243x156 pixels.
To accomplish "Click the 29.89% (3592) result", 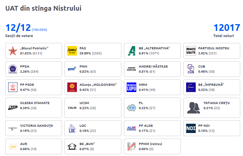I will 90,53.
